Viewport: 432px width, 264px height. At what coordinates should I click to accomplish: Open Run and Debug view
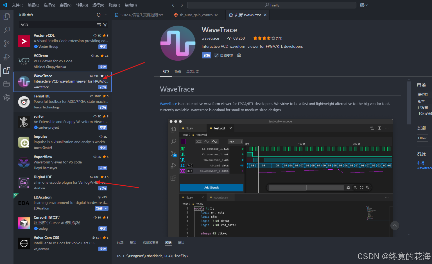point(7,57)
